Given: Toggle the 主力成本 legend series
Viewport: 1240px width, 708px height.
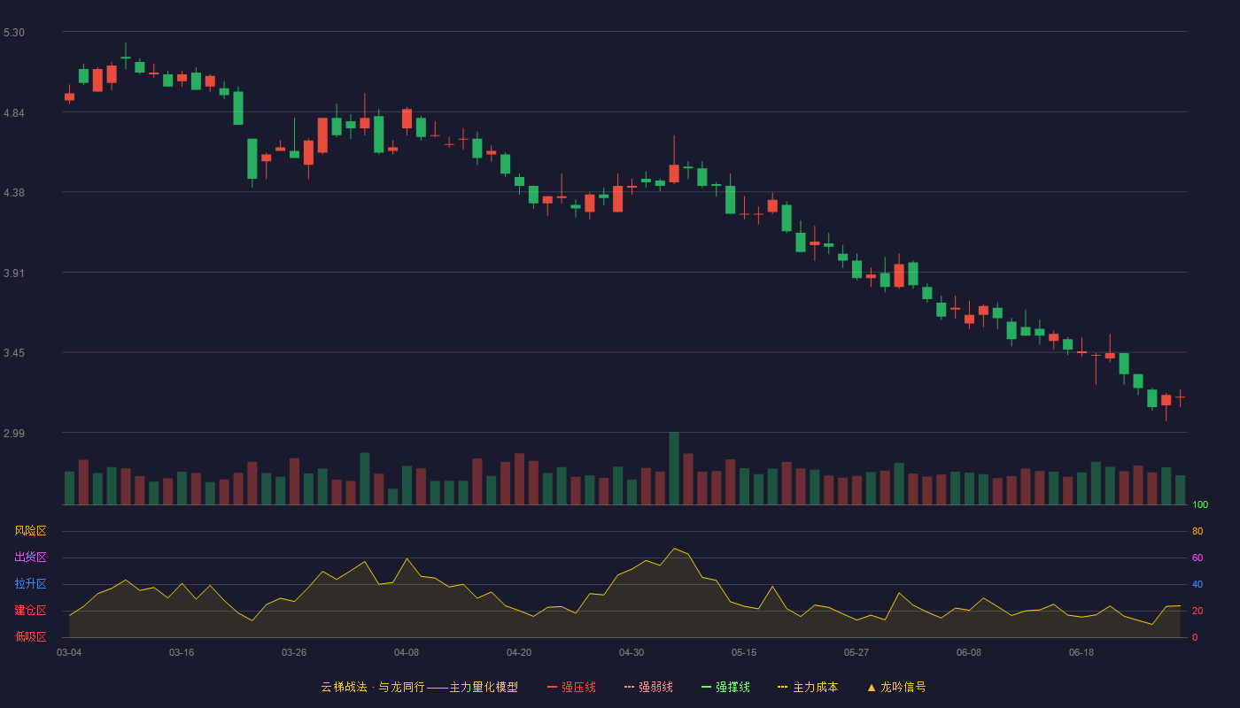Looking at the screenshot, I should pos(808,687).
